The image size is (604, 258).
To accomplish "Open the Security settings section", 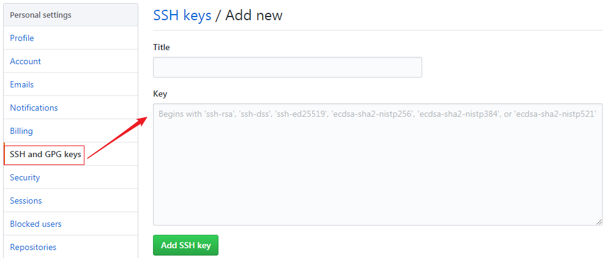I will pyautogui.click(x=24, y=177).
